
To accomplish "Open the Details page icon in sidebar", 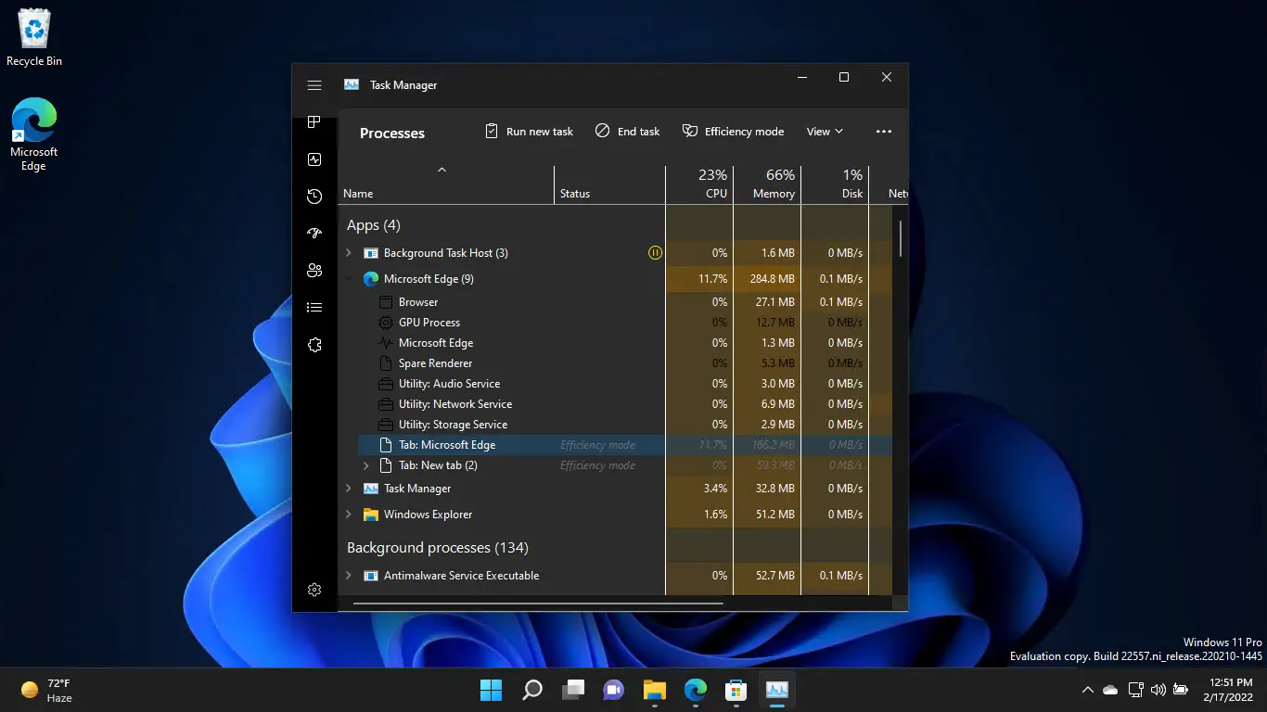I will 314,308.
